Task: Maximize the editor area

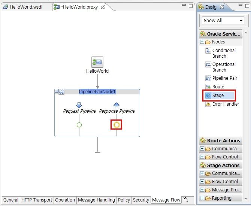Action: pos(191,6)
